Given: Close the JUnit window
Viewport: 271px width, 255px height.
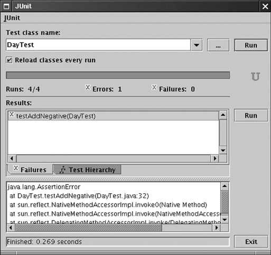Looking at the screenshot, I should click(x=265, y=6).
